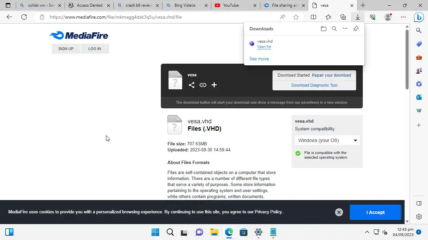This screenshot has height=240, width=428.
Task: Open Bing Chat sidebar button
Action: 419,17
